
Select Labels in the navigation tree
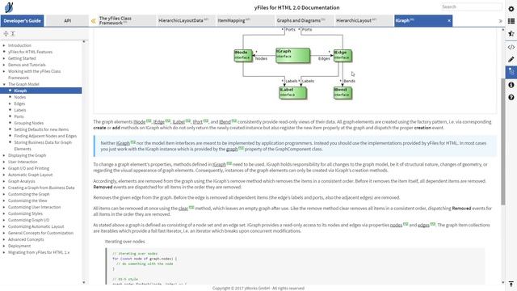tap(19, 110)
